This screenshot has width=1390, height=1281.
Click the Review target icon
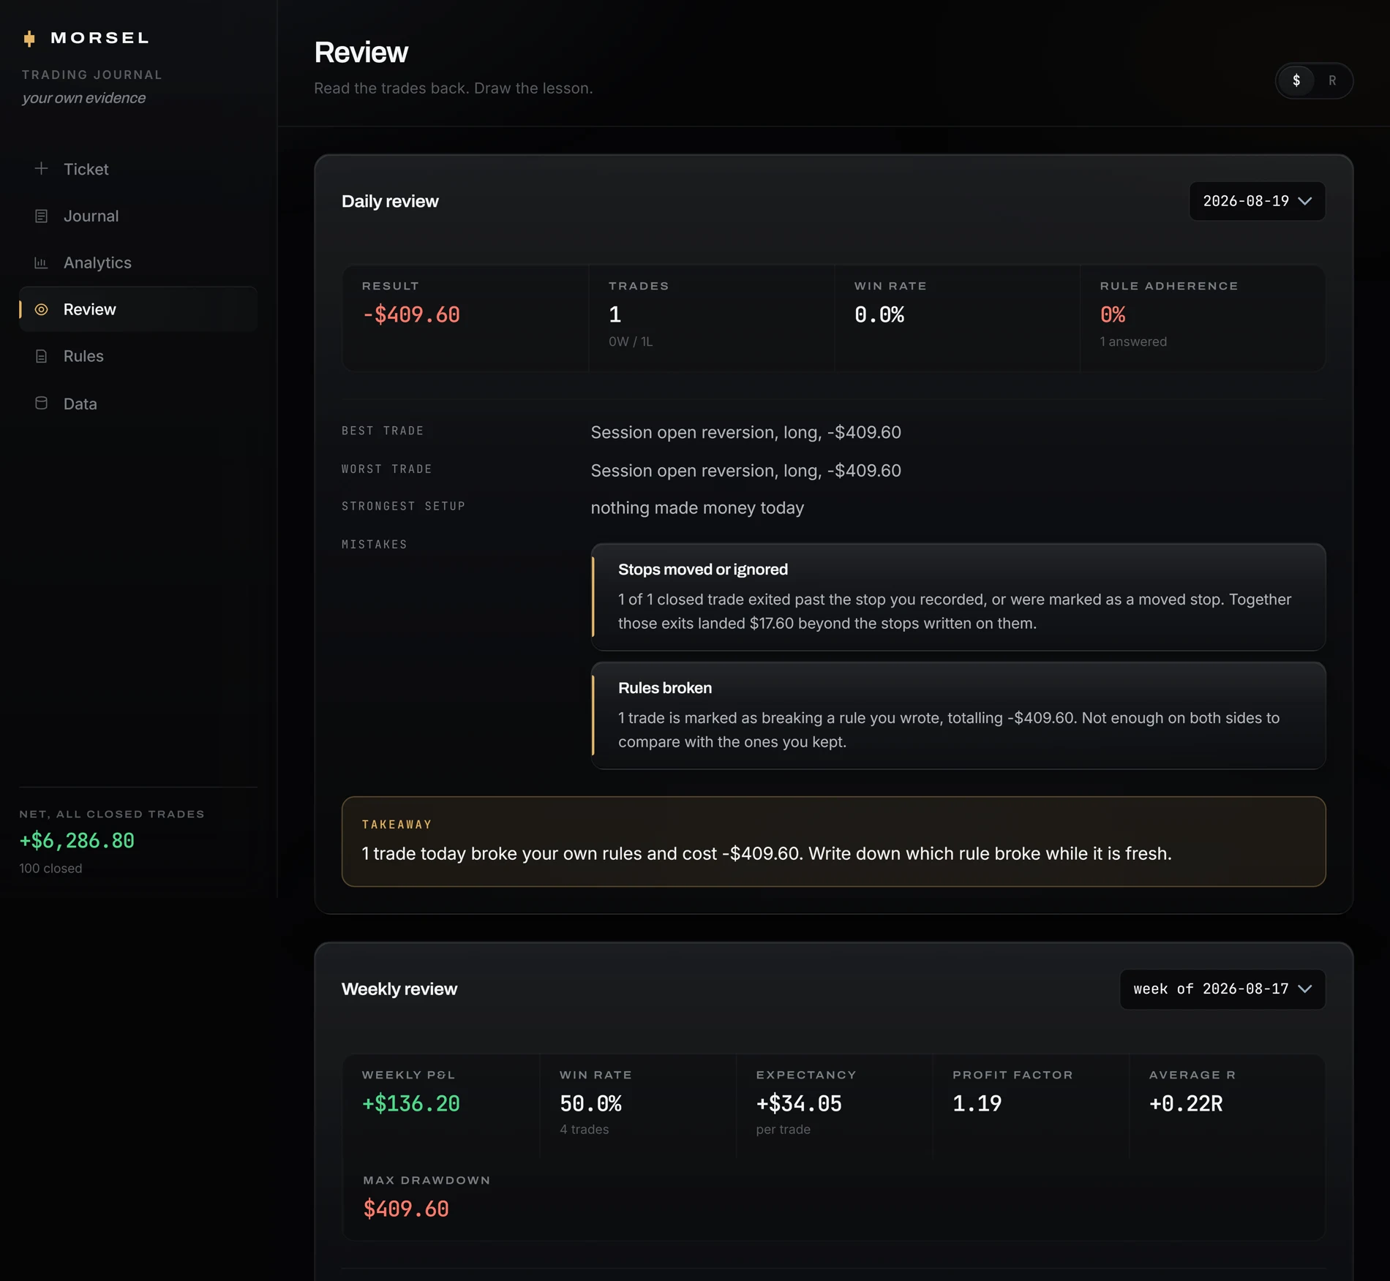pyautogui.click(x=42, y=309)
